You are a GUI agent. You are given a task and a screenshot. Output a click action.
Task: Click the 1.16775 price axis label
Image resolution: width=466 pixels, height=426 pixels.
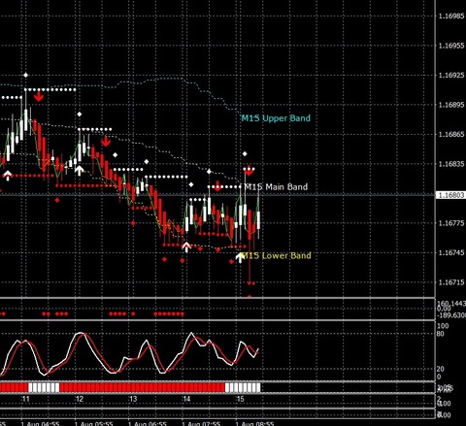pyautogui.click(x=451, y=223)
